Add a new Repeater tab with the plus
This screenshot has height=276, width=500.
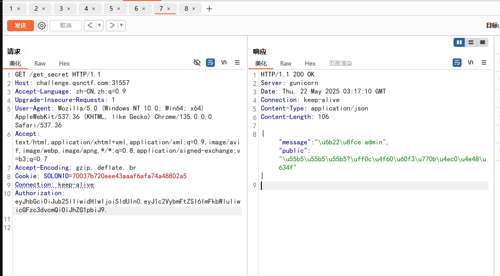(209, 9)
